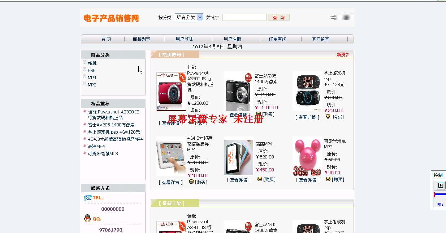Select the MP4 category radio button
This screenshot has height=233, width=446.
(x=85, y=76)
